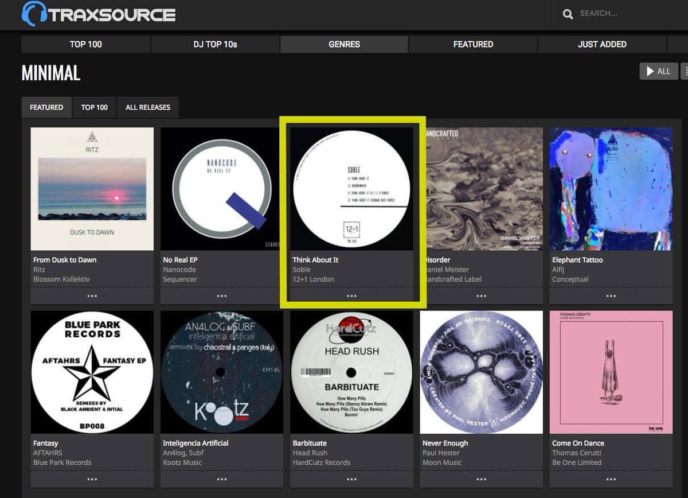
Task: Open the Be One Limited label link
Action: [577, 462]
